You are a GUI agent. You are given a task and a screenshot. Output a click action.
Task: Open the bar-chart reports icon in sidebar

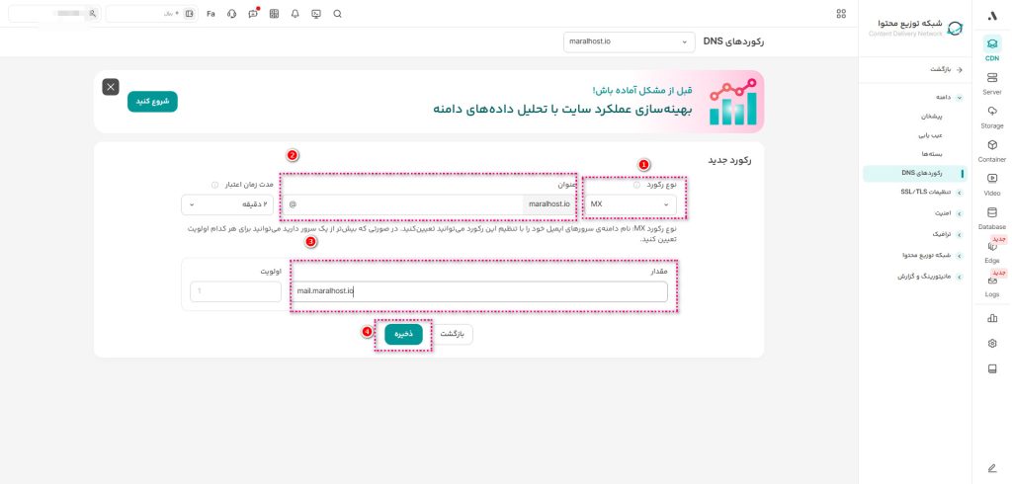tap(992, 318)
